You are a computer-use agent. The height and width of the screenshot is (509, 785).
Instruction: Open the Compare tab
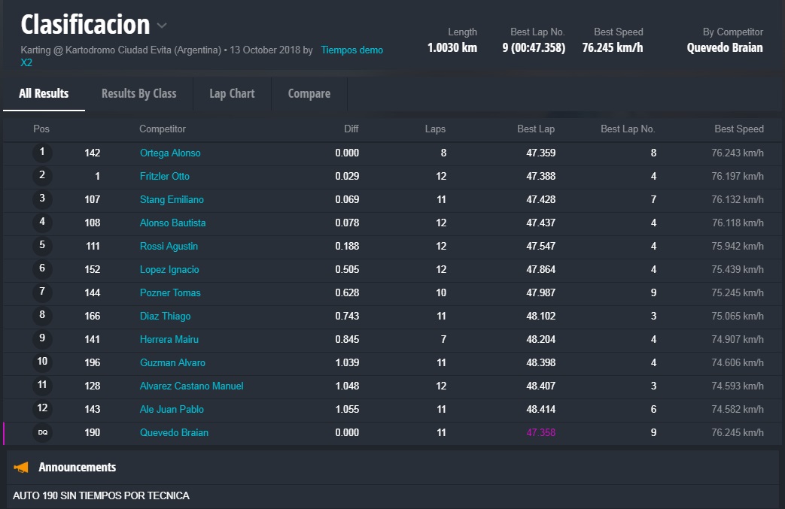click(309, 94)
